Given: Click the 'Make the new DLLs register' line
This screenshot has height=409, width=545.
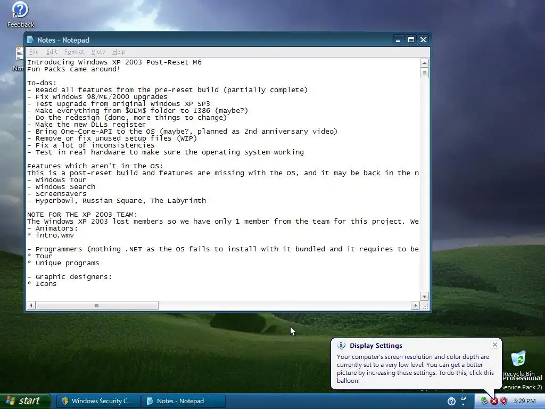Looking at the screenshot, I should point(87,125).
